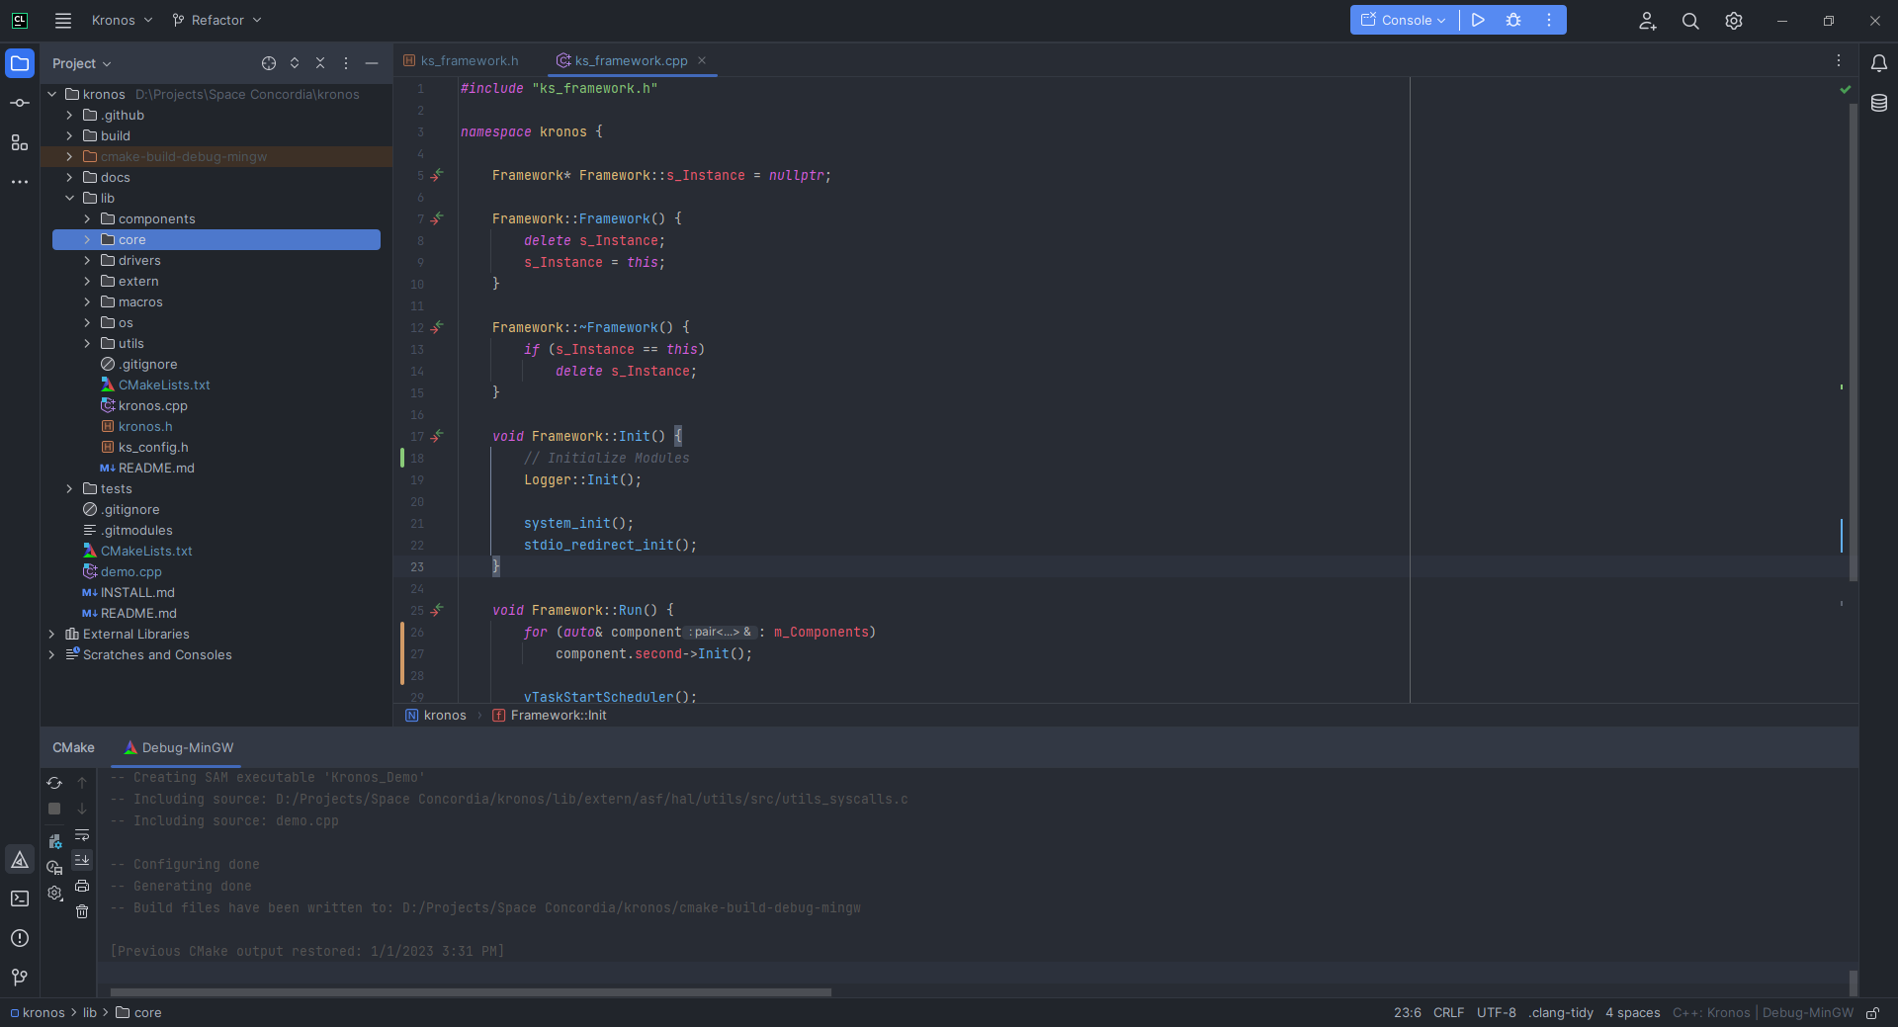Reload the CMake project
The height and width of the screenshot is (1027, 1898).
54,783
